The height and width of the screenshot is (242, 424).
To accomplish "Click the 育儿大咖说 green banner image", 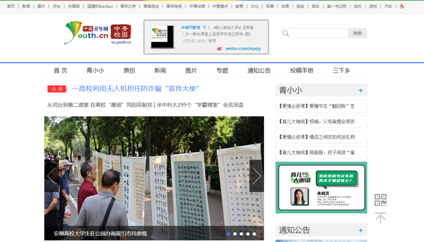I will (x=321, y=187).
